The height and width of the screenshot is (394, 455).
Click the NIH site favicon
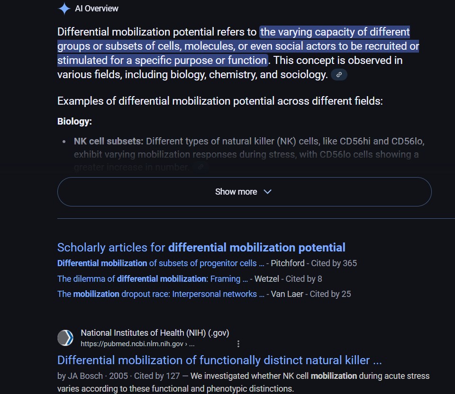pyautogui.click(x=65, y=338)
